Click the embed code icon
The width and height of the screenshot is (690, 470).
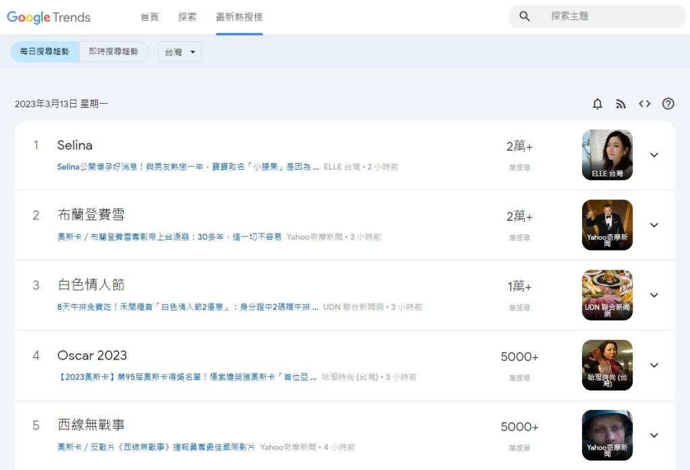click(x=645, y=104)
